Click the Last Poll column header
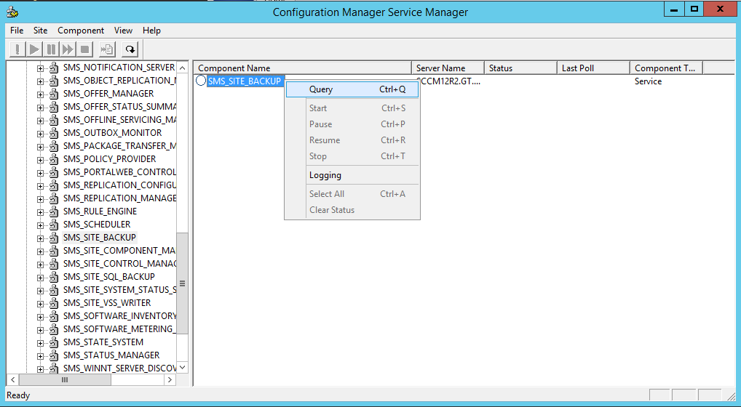 [x=578, y=68]
